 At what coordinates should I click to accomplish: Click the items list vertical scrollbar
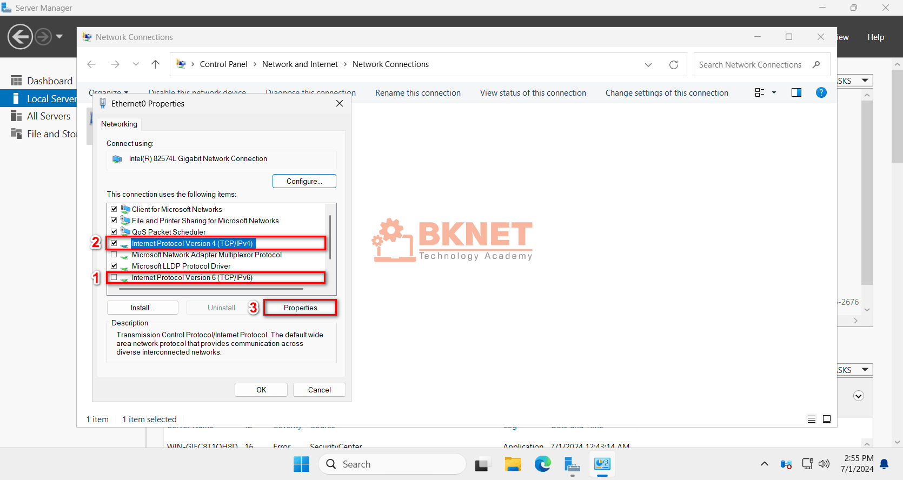pyautogui.click(x=330, y=237)
